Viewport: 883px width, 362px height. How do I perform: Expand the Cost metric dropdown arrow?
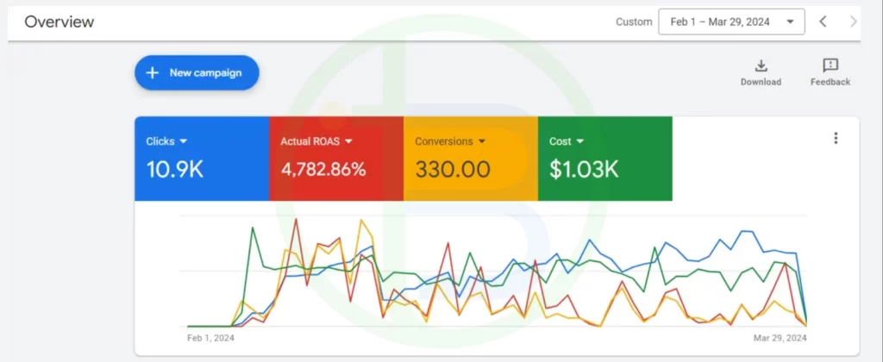click(x=580, y=141)
